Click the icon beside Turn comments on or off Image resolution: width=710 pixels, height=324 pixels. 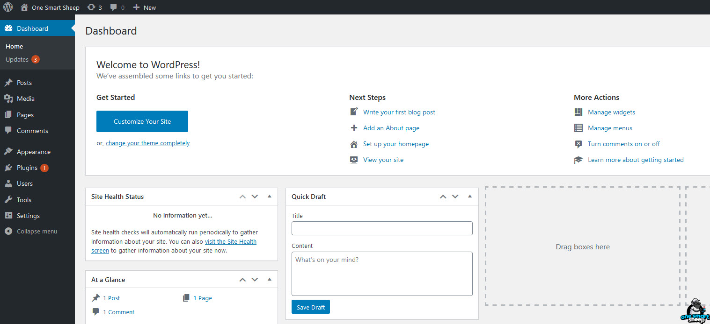[578, 144]
